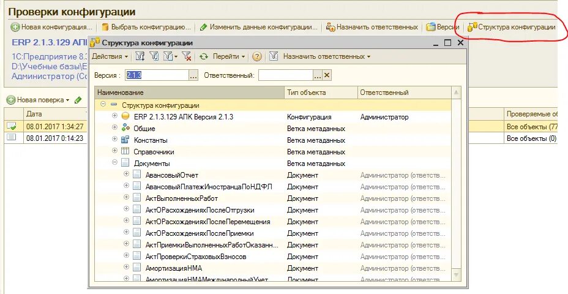Click Назначить ответственных icon in main window toolbar
Image resolution: width=568 pixels, height=294 pixels.
click(331, 27)
